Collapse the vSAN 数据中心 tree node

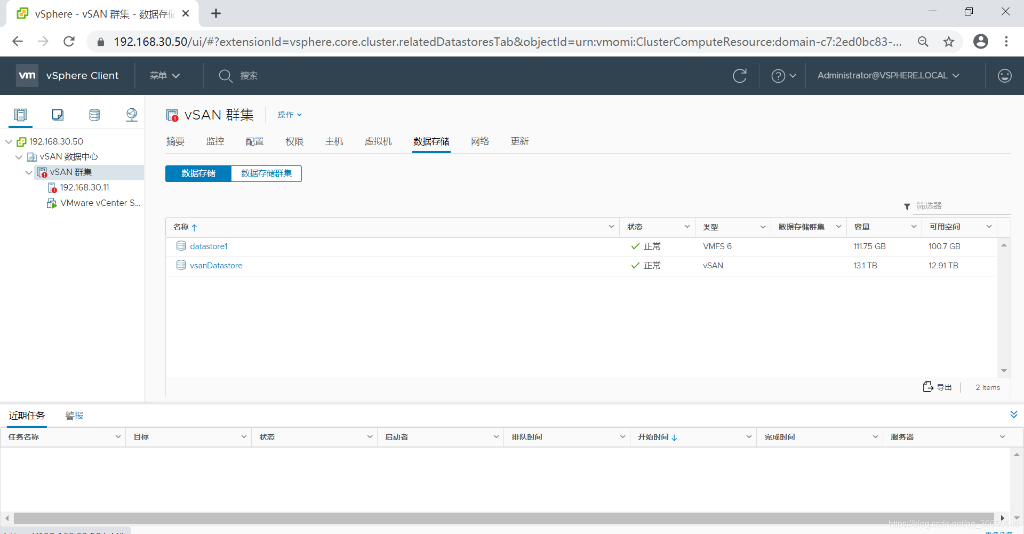tap(19, 157)
